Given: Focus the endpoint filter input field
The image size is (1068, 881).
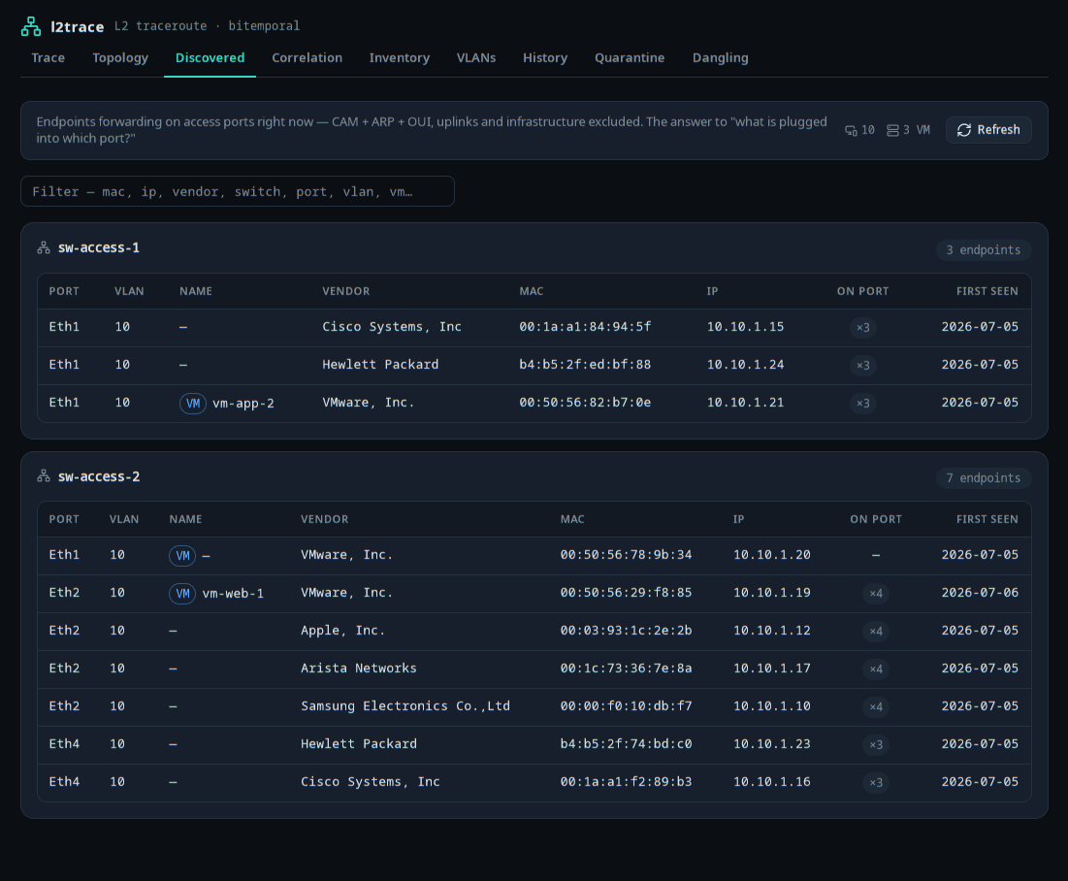Looking at the screenshot, I should click(x=238, y=191).
